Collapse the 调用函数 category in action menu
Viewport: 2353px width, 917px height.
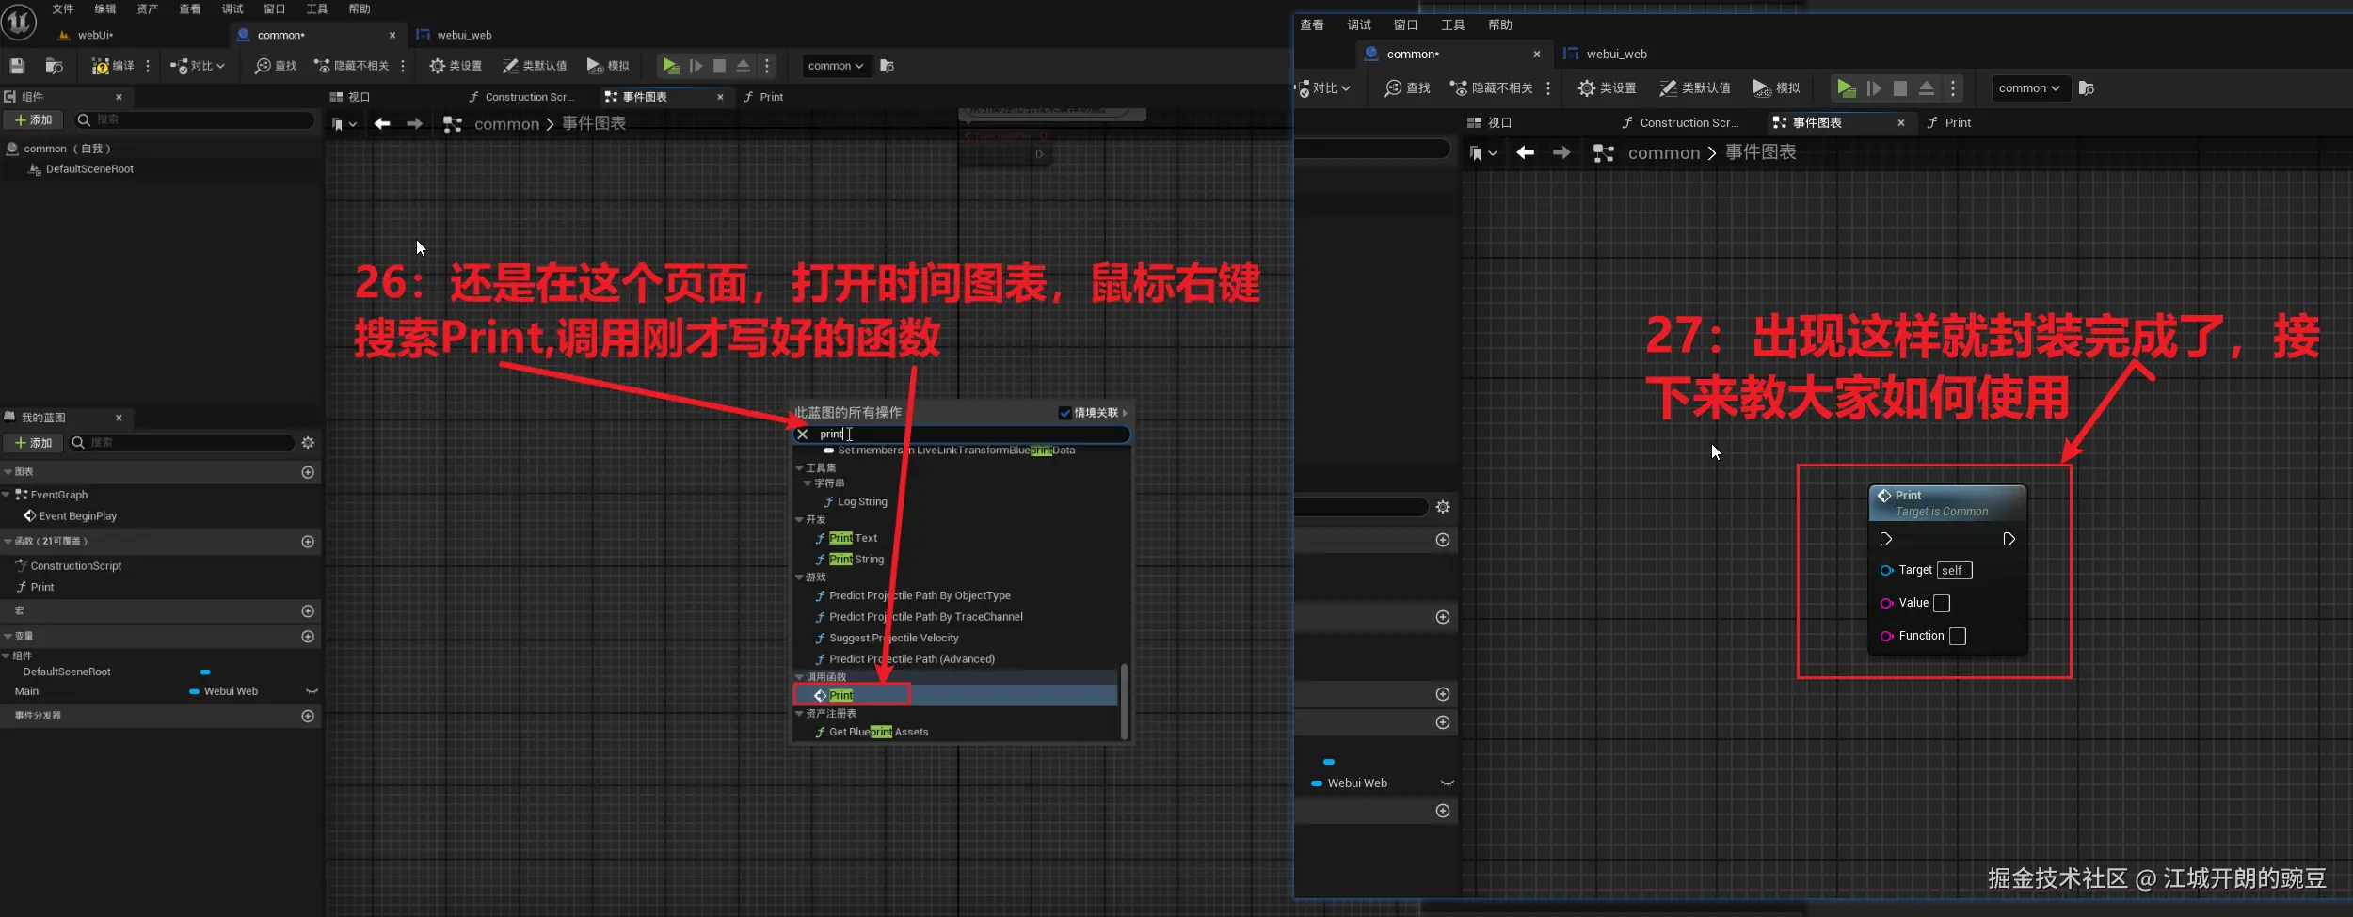click(799, 677)
